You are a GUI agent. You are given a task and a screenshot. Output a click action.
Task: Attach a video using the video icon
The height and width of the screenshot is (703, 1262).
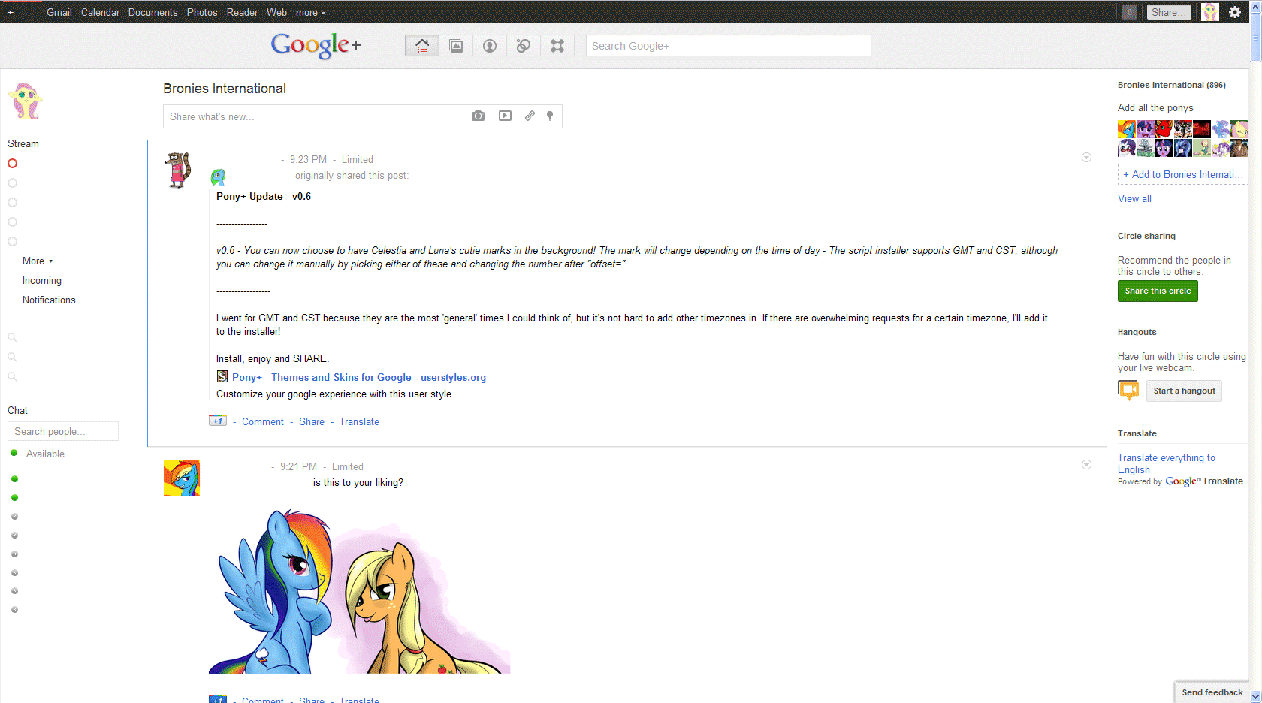[505, 116]
